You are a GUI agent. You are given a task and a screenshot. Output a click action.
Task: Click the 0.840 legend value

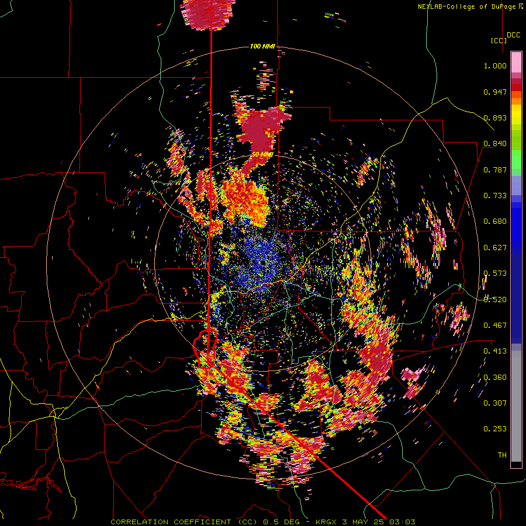pyautogui.click(x=495, y=144)
